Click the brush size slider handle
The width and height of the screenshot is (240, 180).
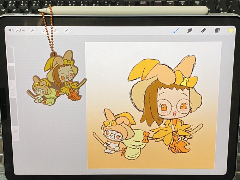pyautogui.click(x=11, y=64)
